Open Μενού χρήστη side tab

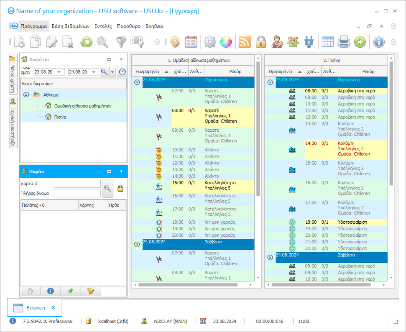pos(13,75)
